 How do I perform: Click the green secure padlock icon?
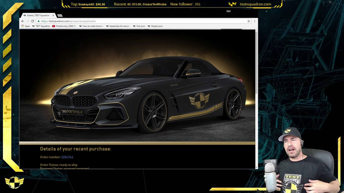click(x=39, y=21)
